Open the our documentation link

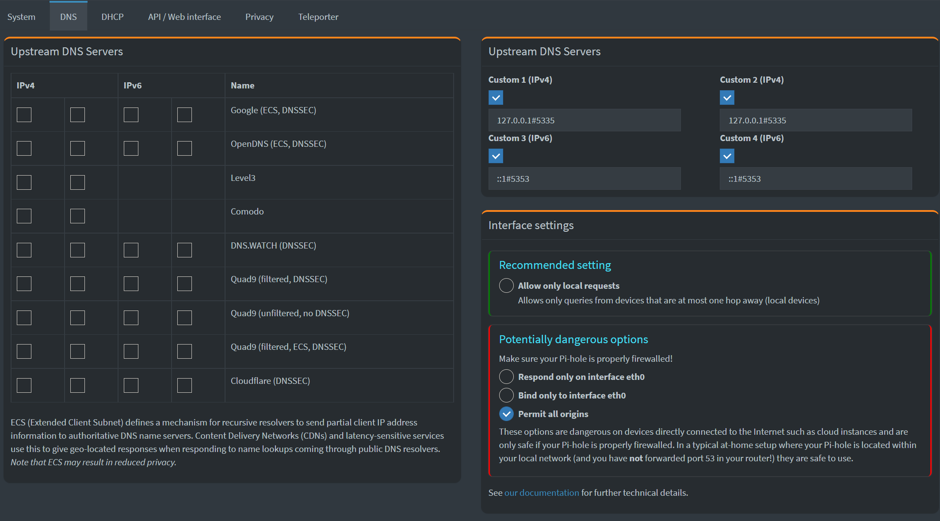click(x=542, y=493)
